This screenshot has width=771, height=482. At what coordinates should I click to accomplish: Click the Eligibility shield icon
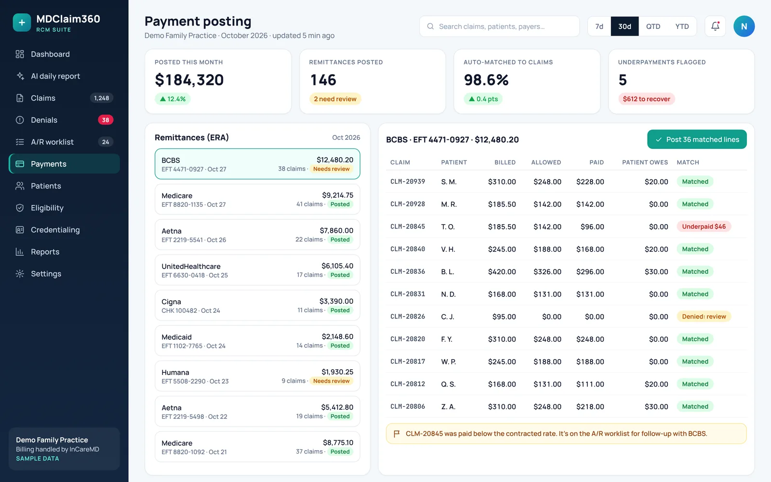[x=20, y=208]
